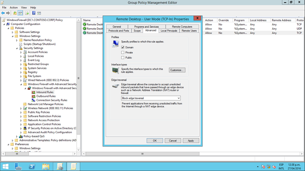Check the Public profile checkbox
Viewport: 305px width, 171px height.
point(122,58)
